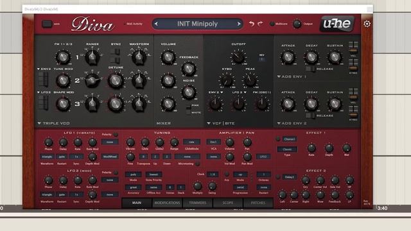Click the Amplifier Volume knob

pyautogui.click(x=230, y=142)
